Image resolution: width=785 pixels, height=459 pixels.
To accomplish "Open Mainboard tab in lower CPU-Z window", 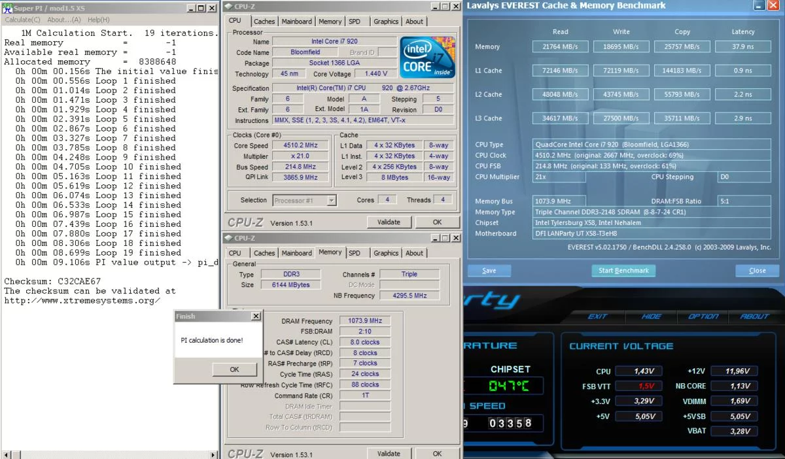I will [297, 253].
